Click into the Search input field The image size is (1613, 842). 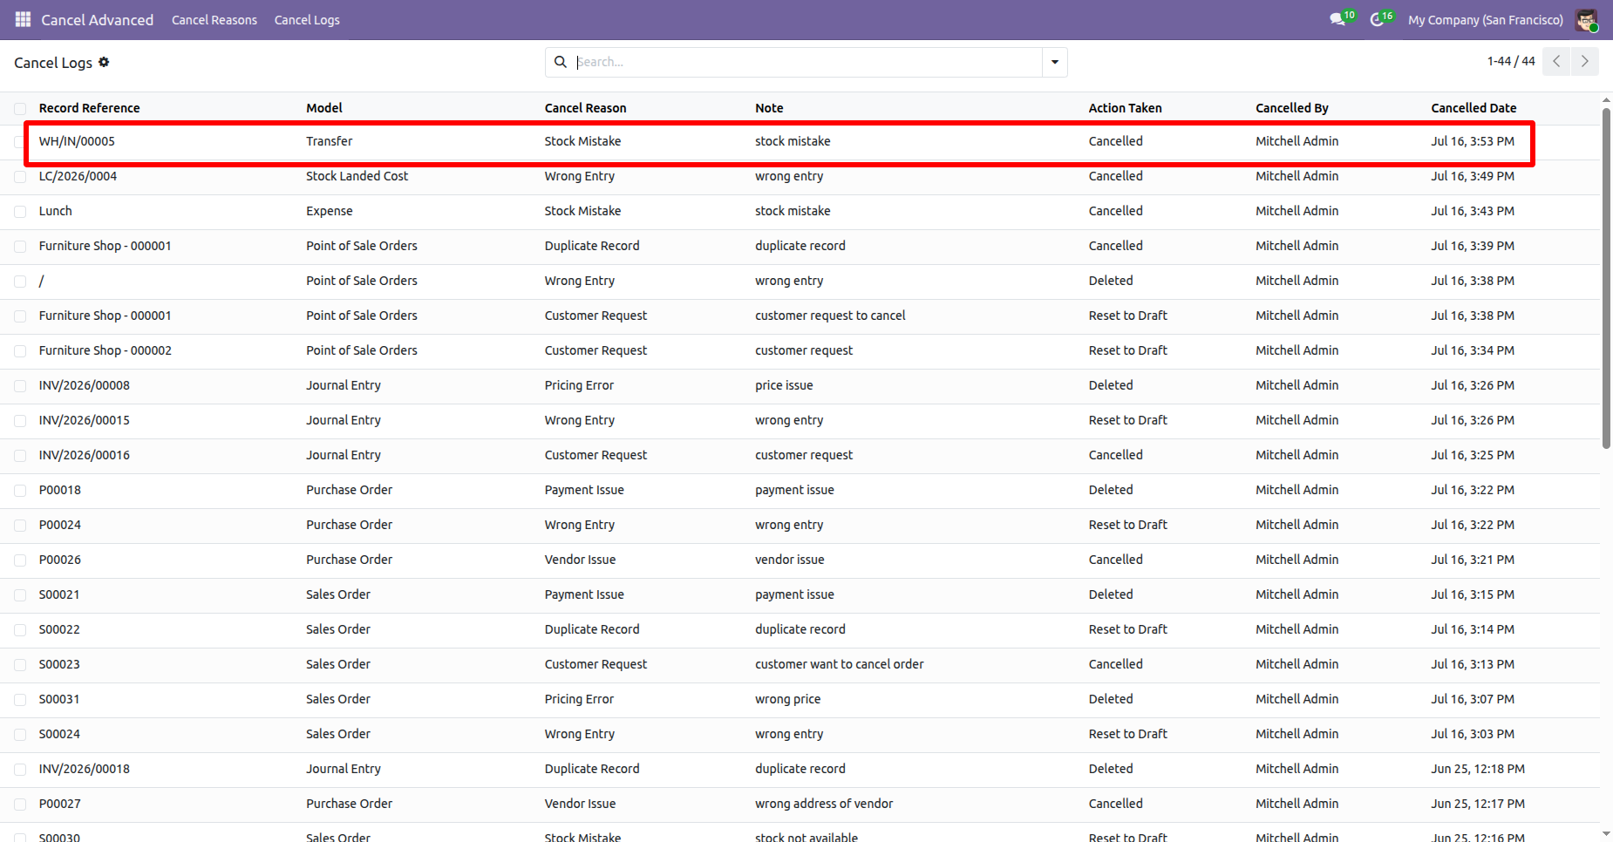tap(806, 62)
